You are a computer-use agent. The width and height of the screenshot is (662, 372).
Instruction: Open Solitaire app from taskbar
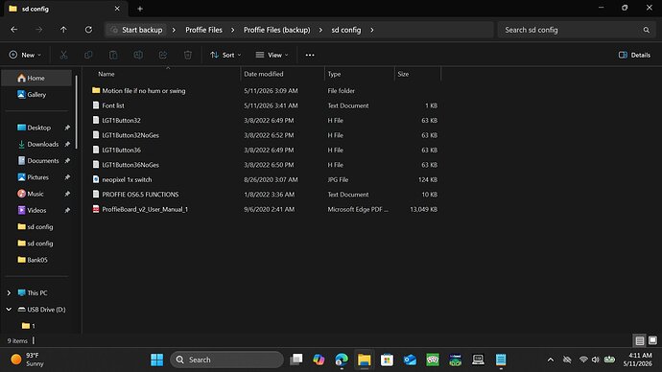pos(433,360)
